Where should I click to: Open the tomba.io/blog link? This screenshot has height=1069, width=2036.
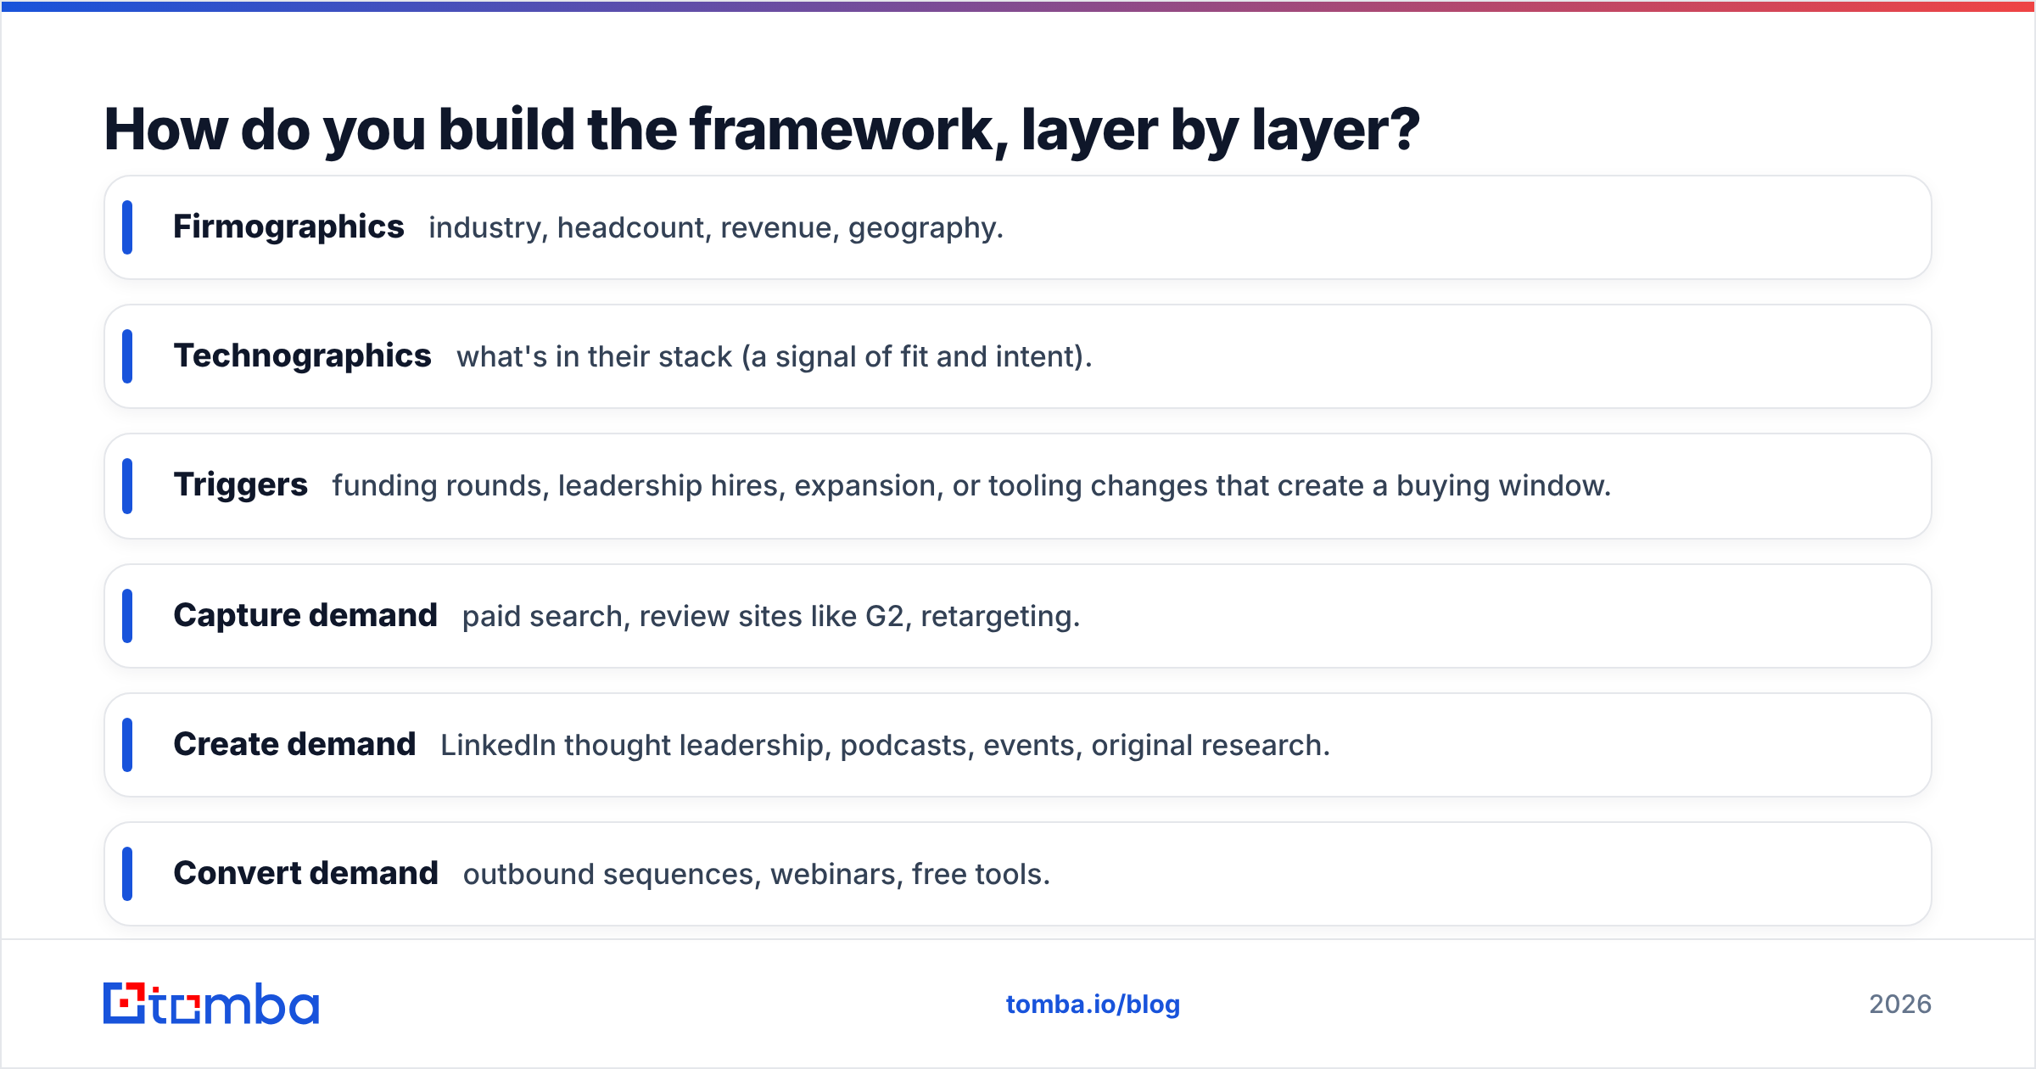(1093, 1005)
